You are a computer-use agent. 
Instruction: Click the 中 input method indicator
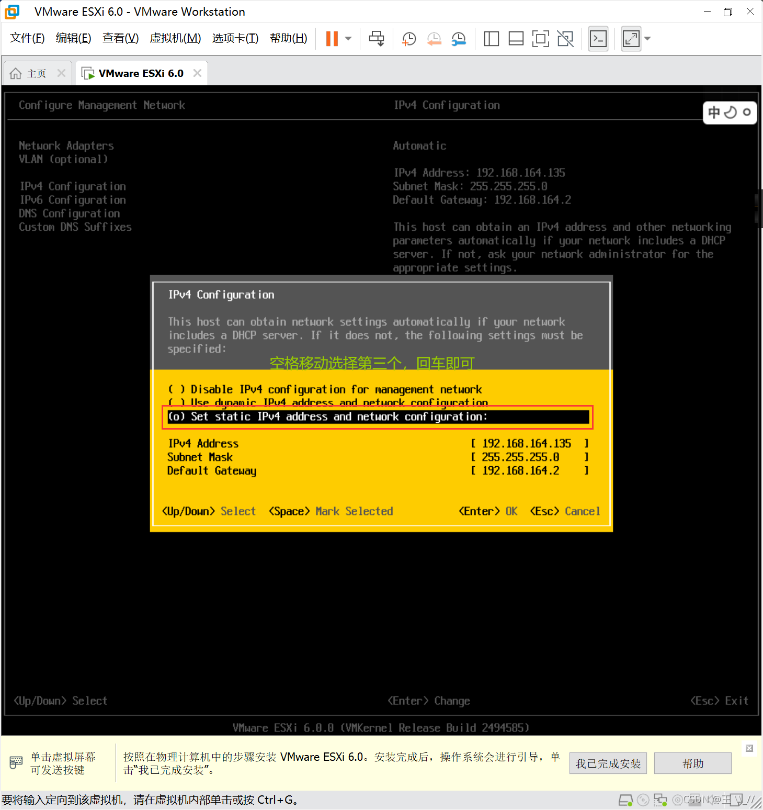click(x=714, y=112)
